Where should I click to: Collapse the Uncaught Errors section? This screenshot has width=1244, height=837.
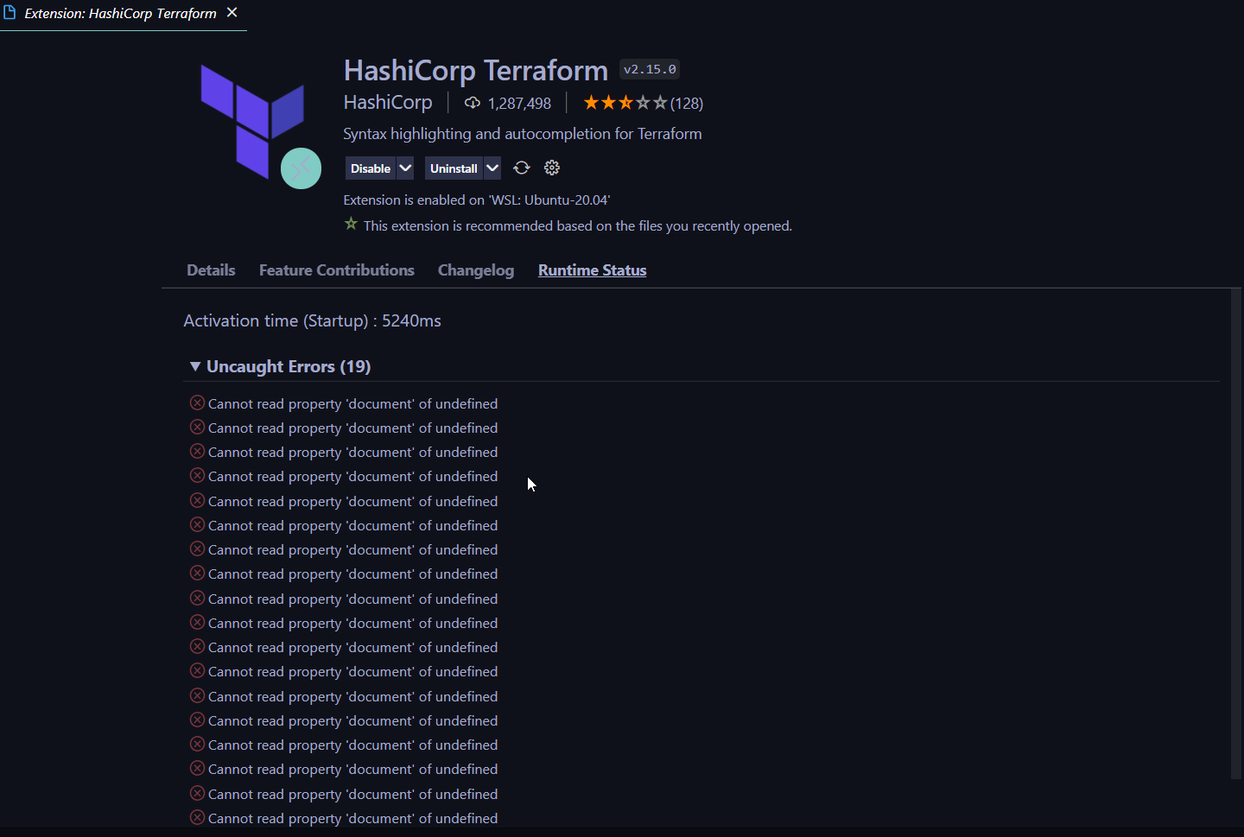click(194, 365)
